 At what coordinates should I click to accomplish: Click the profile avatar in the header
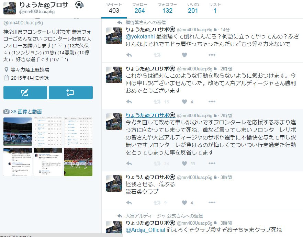pyautogui.click(x=10, y=8)
